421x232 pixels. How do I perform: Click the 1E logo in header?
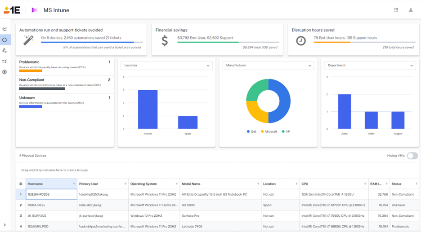coord(12,10)
